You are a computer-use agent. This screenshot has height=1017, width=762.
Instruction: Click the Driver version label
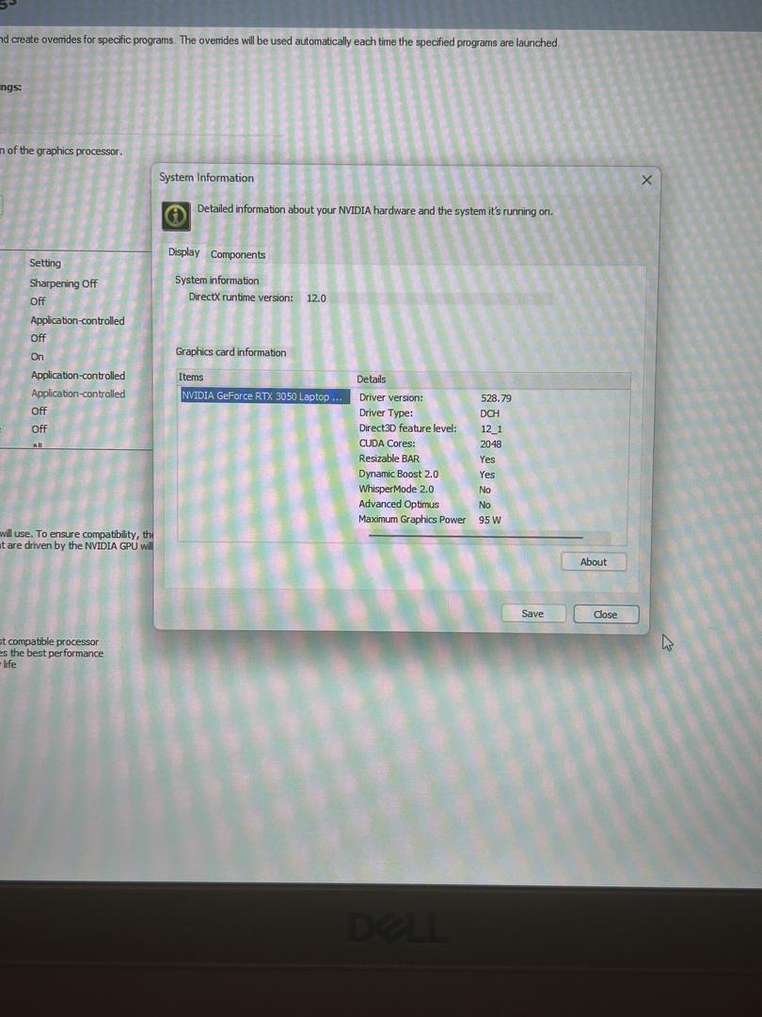pos(391,397)
